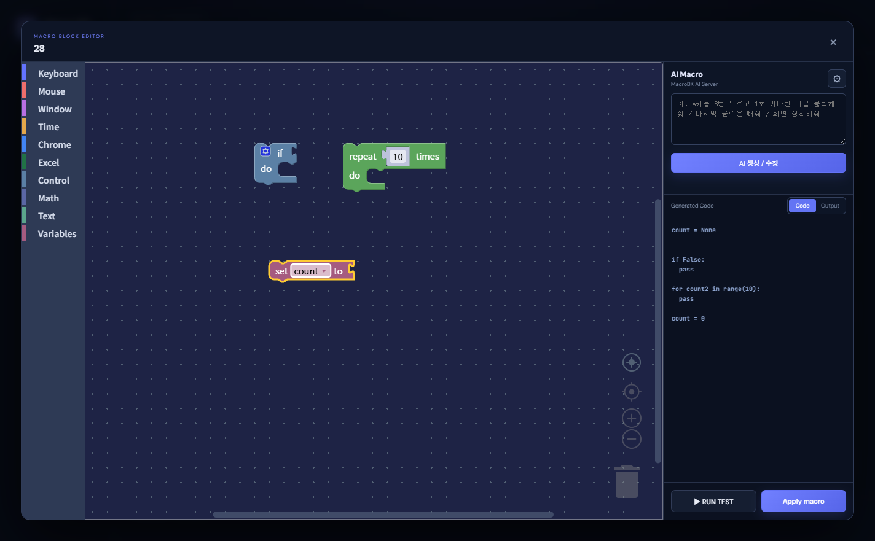Open the Mouse block category
The height and width of the screenshot is (541, 875).
point(53,91)
